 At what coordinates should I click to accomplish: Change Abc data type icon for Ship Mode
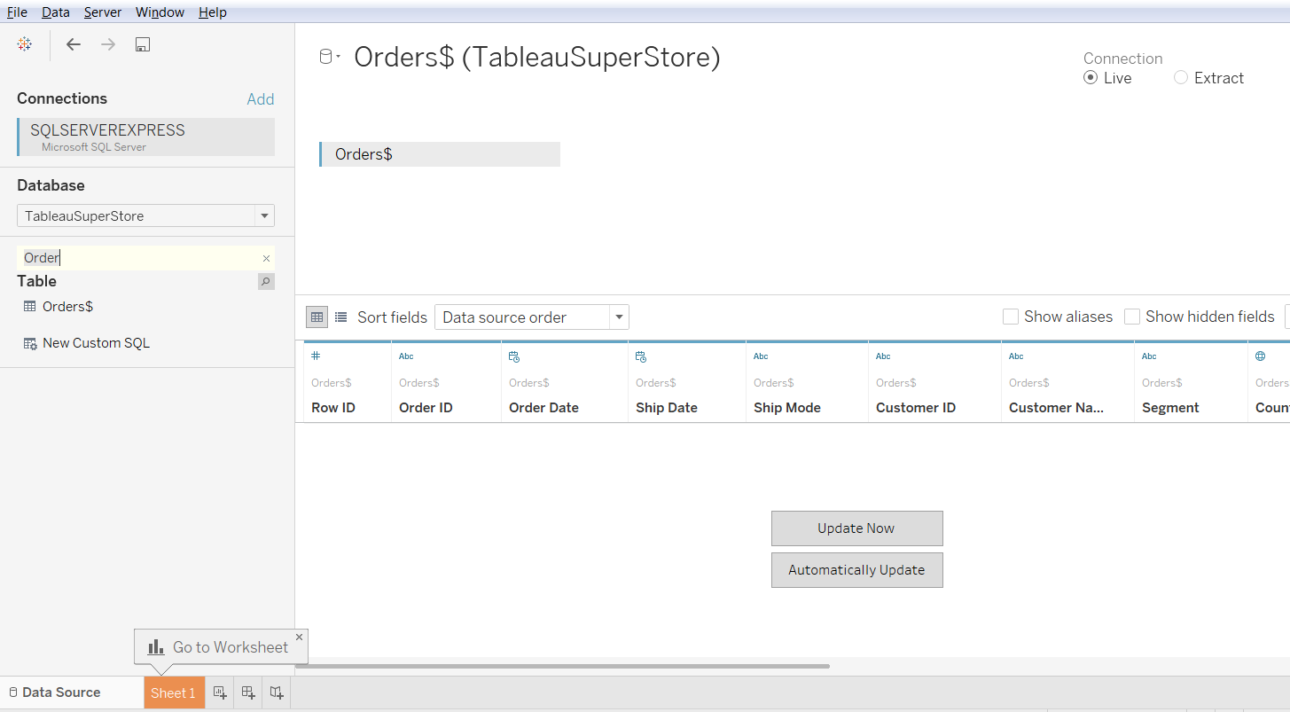(x=761, y=356)
